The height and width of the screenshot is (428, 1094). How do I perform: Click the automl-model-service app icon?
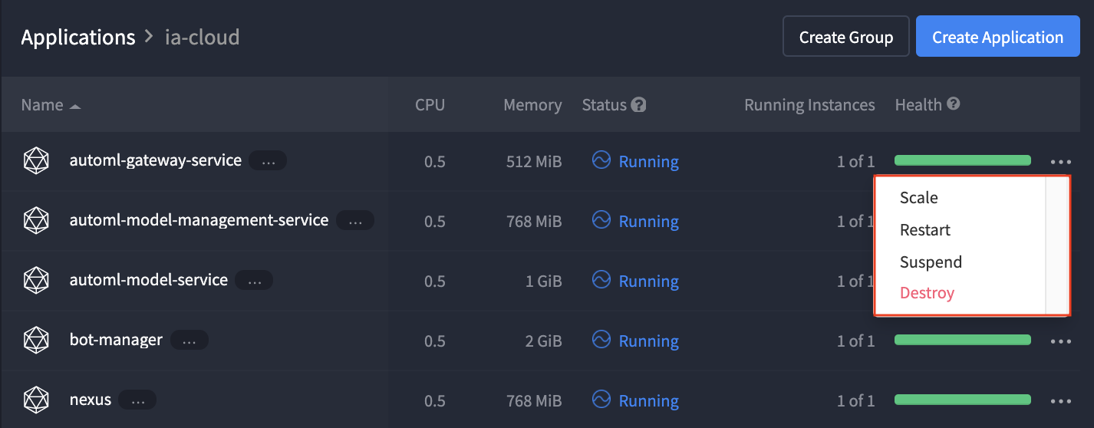coord(36,281)
